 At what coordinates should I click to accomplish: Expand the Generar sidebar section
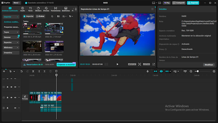[x=11, y=37]
